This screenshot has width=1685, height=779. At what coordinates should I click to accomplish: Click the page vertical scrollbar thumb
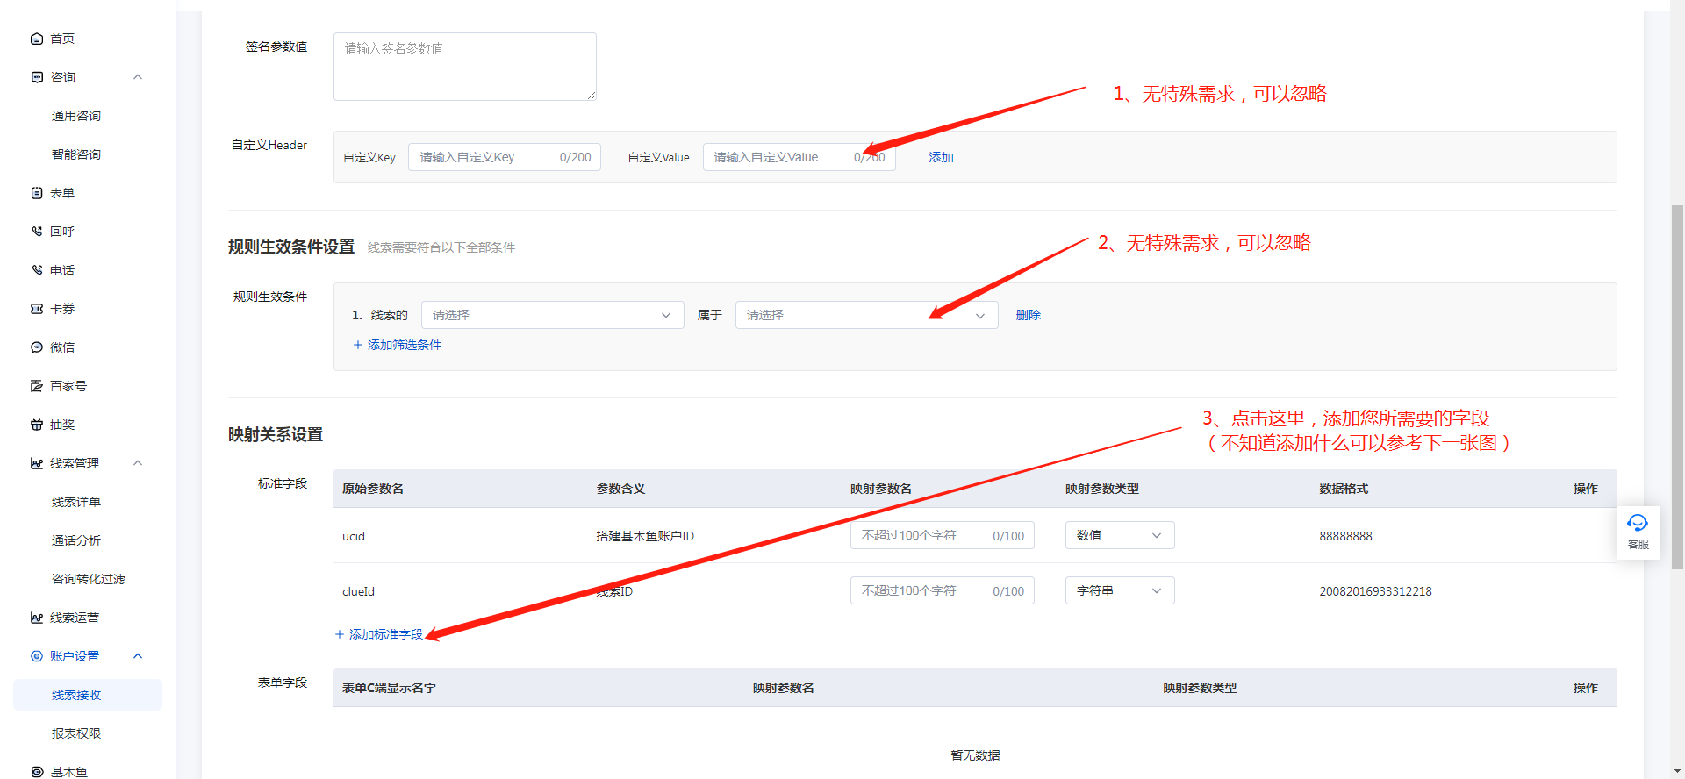point(1677,386)
